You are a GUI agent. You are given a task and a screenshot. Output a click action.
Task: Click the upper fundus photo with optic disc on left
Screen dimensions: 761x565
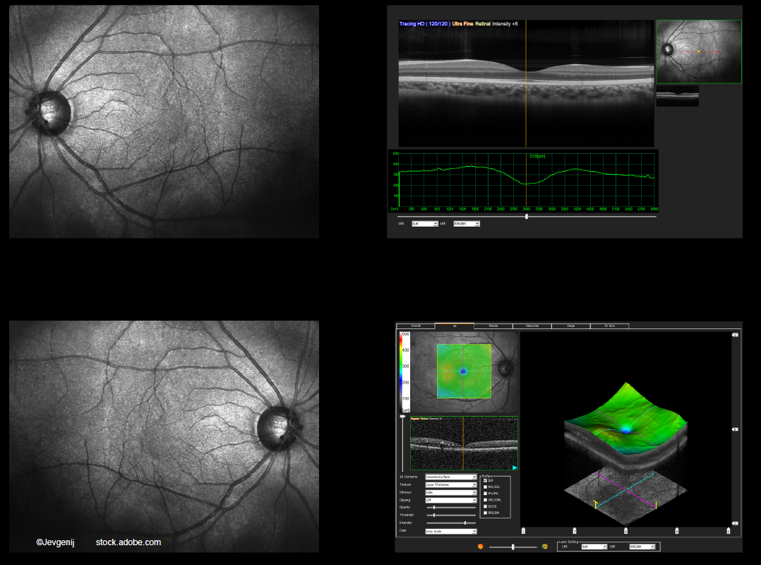click(164, 122)
